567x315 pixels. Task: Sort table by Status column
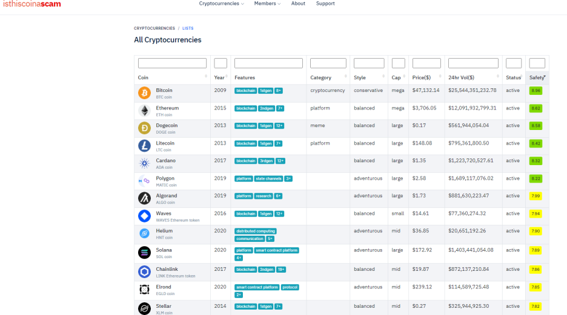[514, 77]
